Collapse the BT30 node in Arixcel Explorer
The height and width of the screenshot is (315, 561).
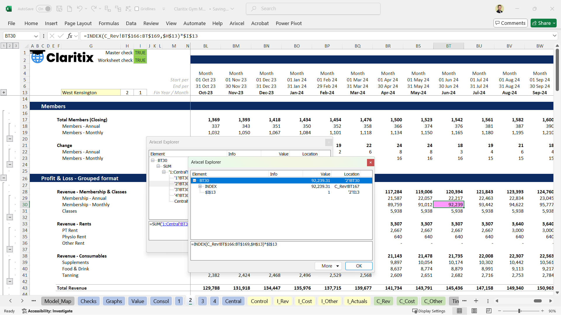point(195,181)
